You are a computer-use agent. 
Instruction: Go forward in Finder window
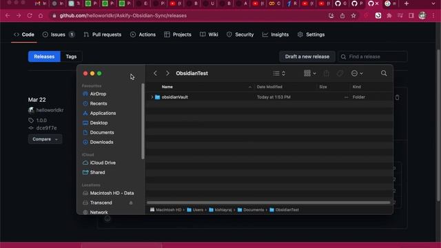(167, 73)
